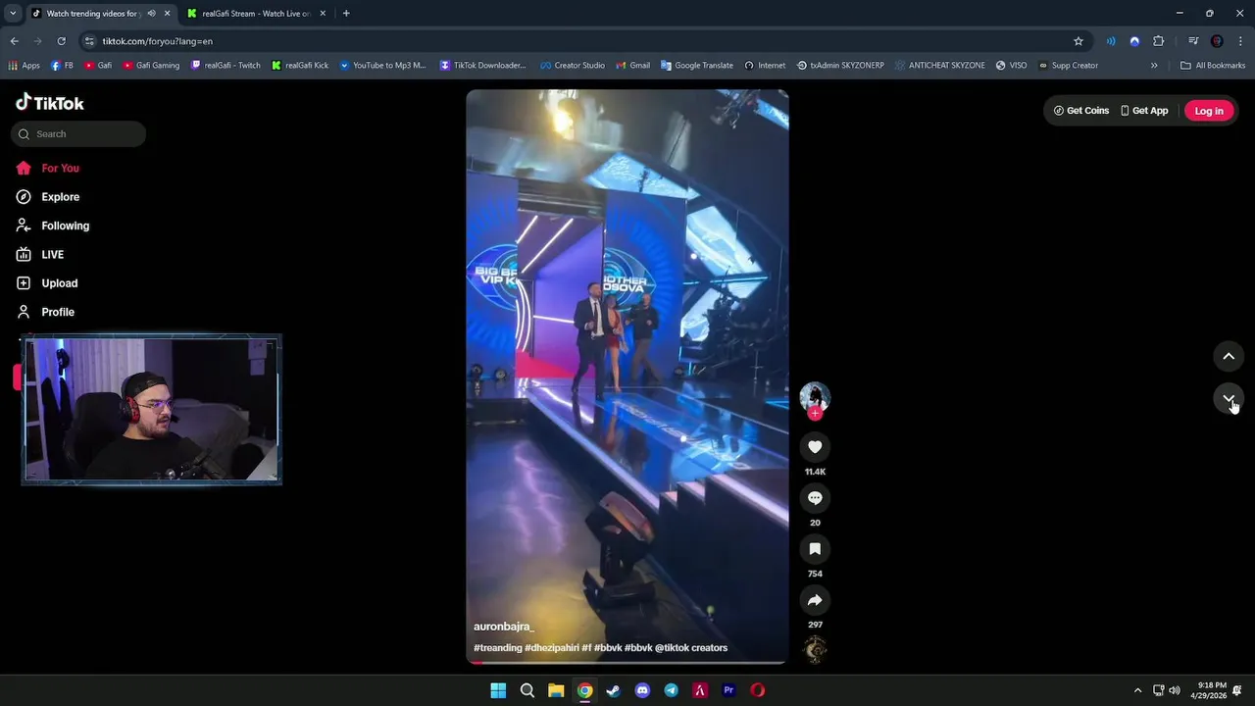Mute the TikTok tab via speaker icon
1255x706 pixels.
pyautogui.click(x=151, y=14)
